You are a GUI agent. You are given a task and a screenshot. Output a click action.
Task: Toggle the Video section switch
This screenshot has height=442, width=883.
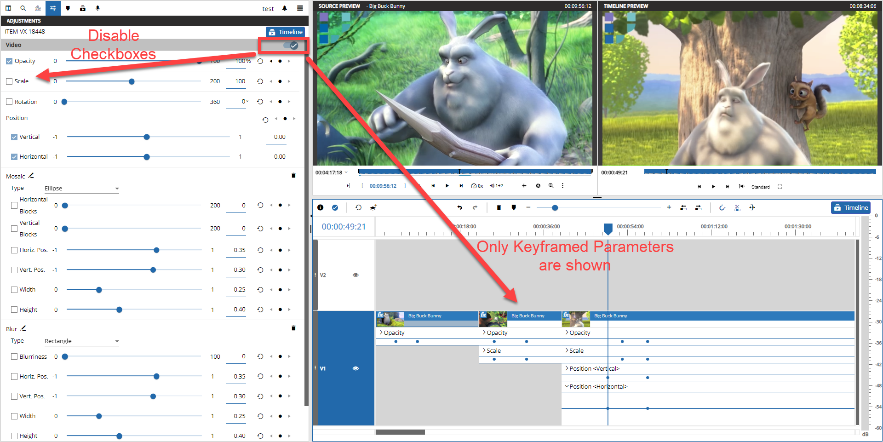291,45
